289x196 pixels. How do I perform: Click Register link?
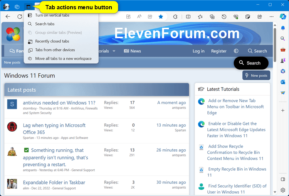(219, 51)
